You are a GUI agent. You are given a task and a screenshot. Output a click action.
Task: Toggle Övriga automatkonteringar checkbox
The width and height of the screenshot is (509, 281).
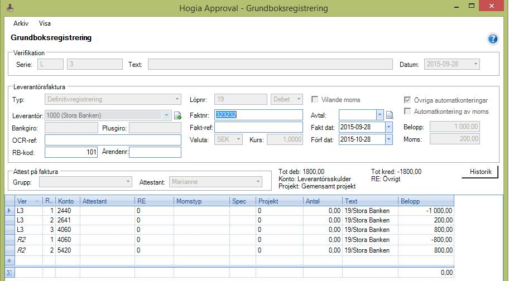pyautogui.click(x=407, y=100)
